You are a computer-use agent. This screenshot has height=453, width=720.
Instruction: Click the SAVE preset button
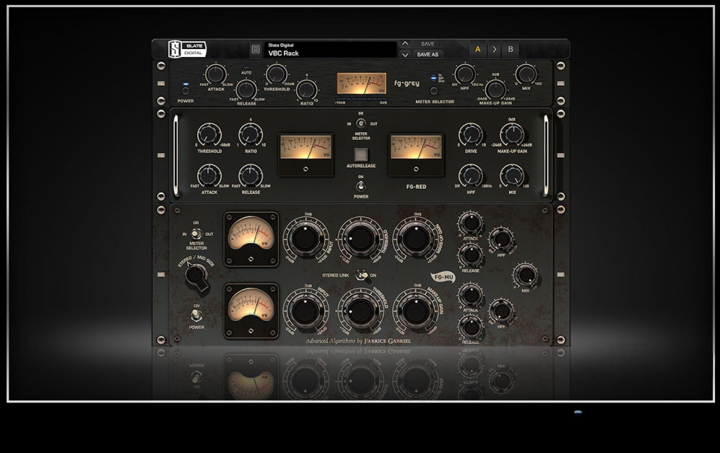coord(427,44)
